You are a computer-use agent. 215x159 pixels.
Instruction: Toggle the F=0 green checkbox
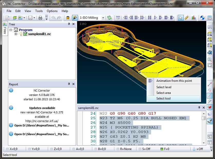coord(162,149)
